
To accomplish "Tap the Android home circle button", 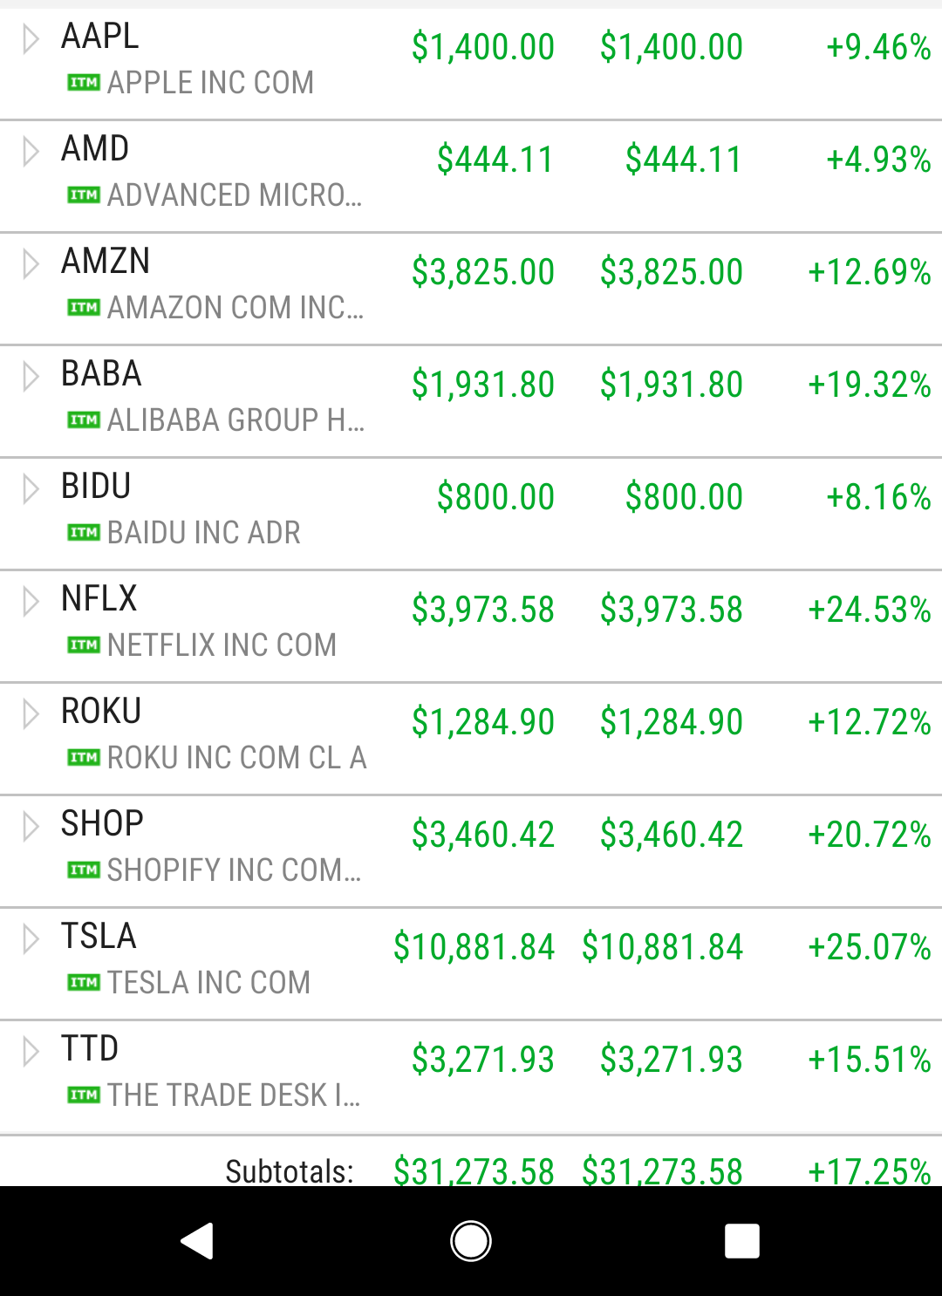I will click(x=471, y=1241).
